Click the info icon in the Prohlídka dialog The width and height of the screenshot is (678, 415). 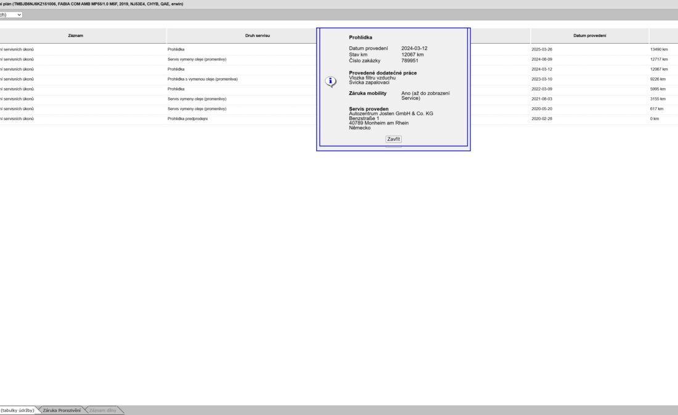[331, 81]
